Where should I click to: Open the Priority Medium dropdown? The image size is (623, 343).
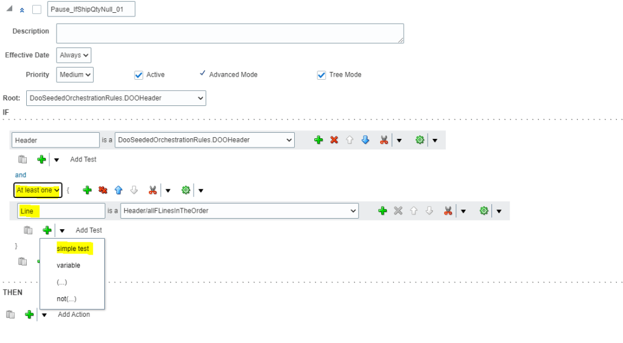pos(74,75)
